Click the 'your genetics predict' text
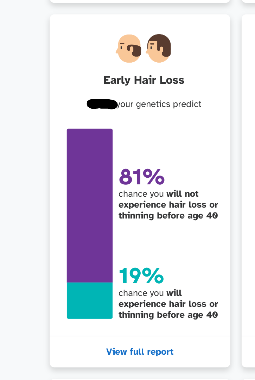 159,104
